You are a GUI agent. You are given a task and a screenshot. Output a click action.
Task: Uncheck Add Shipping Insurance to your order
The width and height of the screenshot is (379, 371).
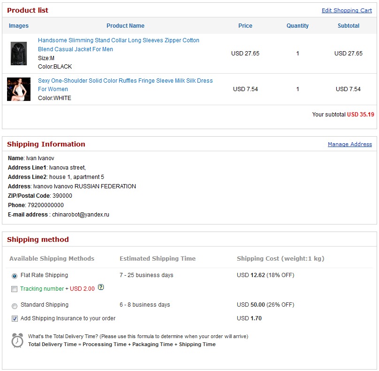[x=15, y=319]
